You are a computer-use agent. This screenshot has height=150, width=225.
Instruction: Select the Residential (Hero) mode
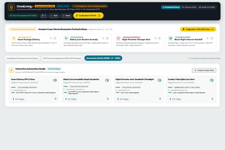tap(171, 7)
